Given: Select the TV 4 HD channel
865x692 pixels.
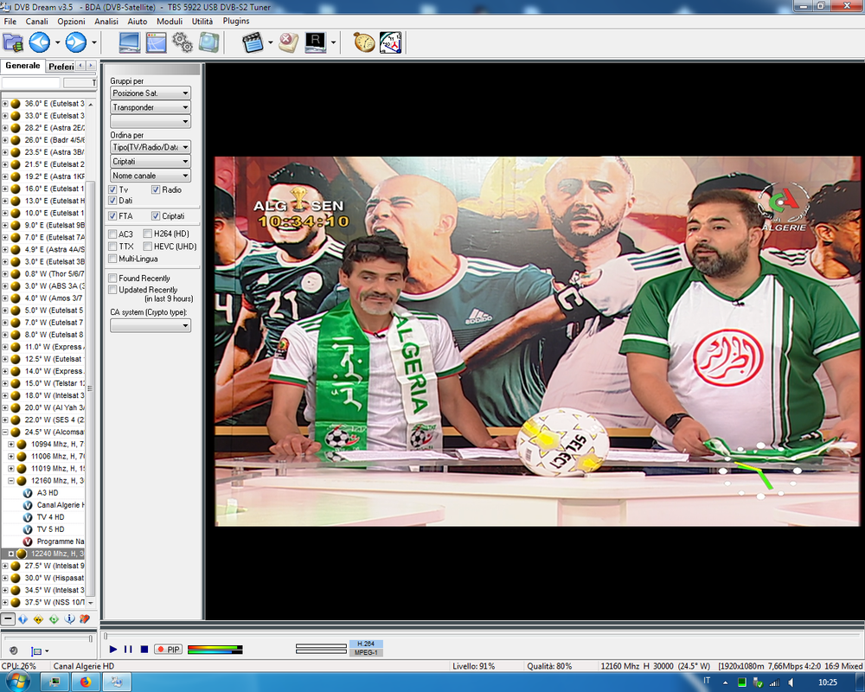Looking at the screenshot, I should pos(50,517).
